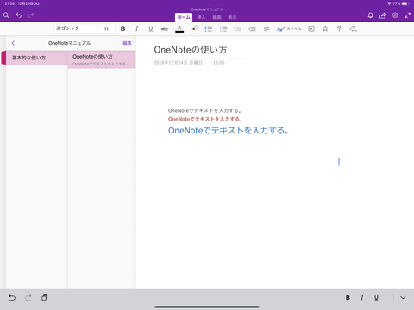
Task: Tap the 編集 edit button
Action: click(x=127, y=43)
